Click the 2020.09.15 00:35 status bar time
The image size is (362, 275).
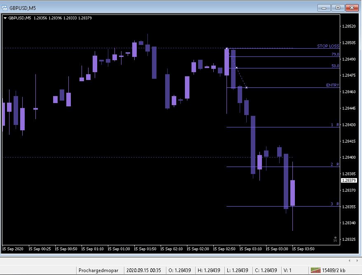[x=144, y=270]
